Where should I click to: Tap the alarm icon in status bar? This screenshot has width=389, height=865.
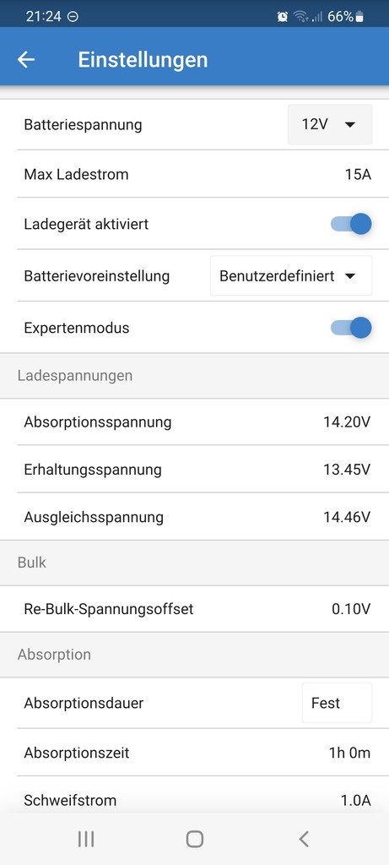283,17
